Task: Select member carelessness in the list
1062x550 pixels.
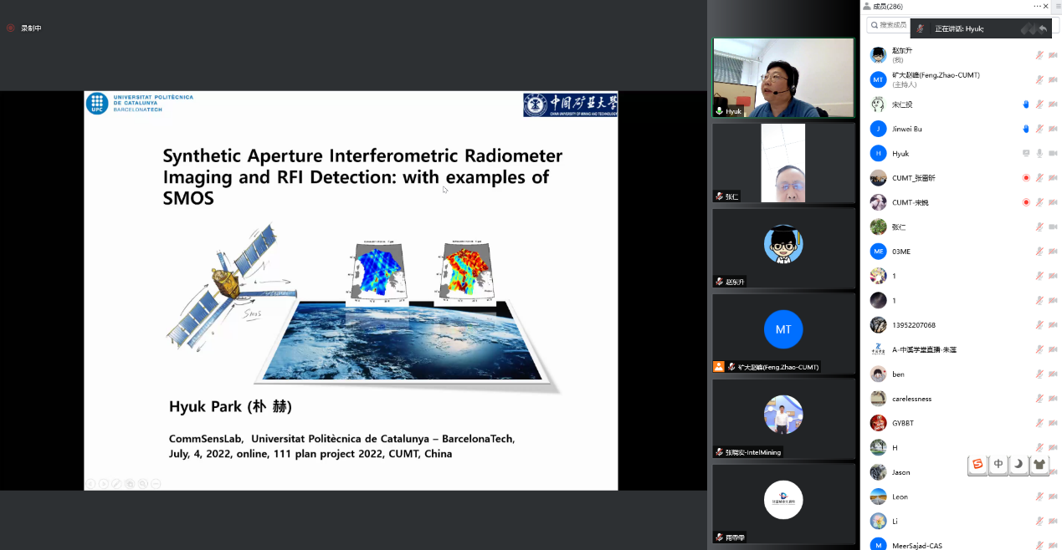Action: pos(912,399)
